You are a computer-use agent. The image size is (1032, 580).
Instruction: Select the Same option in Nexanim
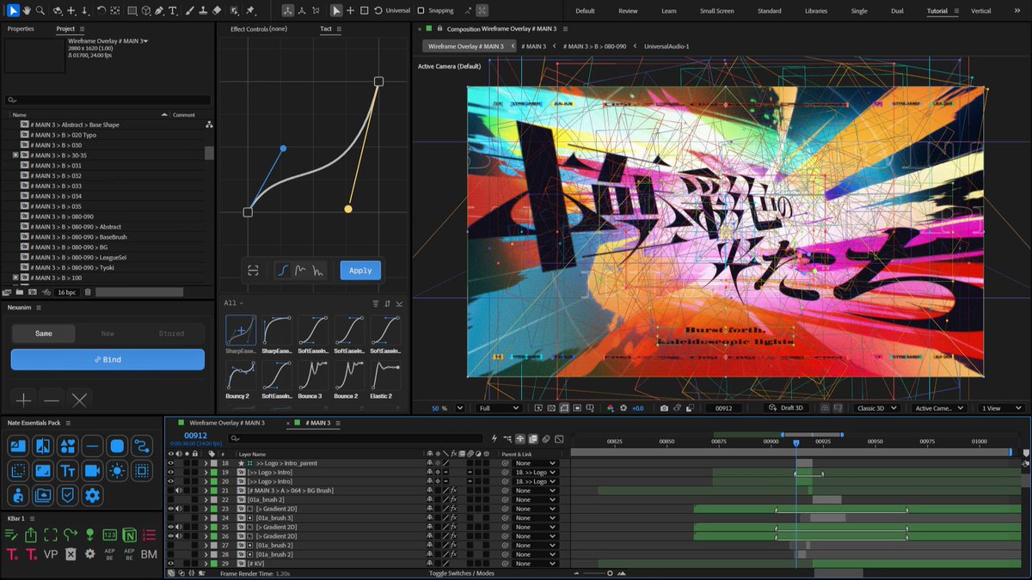click(x=43, y=333)
